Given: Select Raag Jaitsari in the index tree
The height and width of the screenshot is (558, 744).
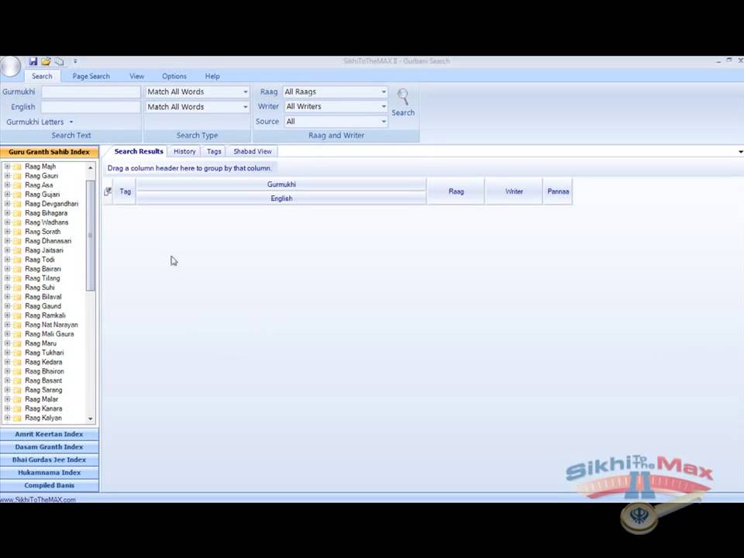Looking at the screenshot, I should pos(43,250).
